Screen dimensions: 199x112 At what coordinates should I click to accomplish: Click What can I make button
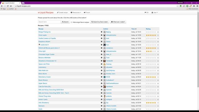pos(118,22)
